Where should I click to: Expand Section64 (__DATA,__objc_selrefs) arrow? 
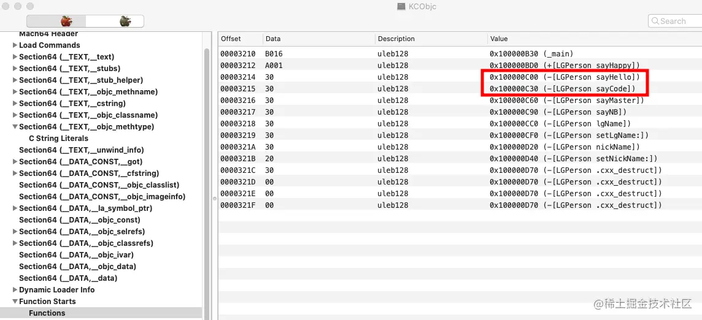point(15,231)
